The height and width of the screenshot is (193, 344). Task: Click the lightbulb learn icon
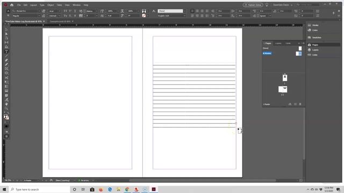267,5
